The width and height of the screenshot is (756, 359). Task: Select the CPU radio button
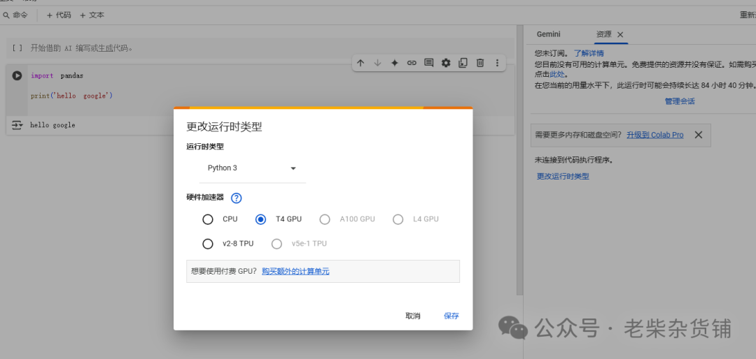(208, 219)
